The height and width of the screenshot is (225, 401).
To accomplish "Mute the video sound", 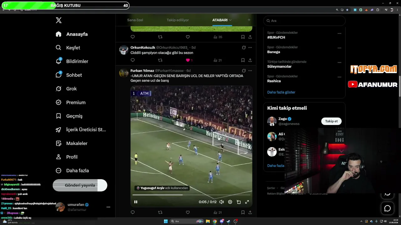I will tap(221, 202).
